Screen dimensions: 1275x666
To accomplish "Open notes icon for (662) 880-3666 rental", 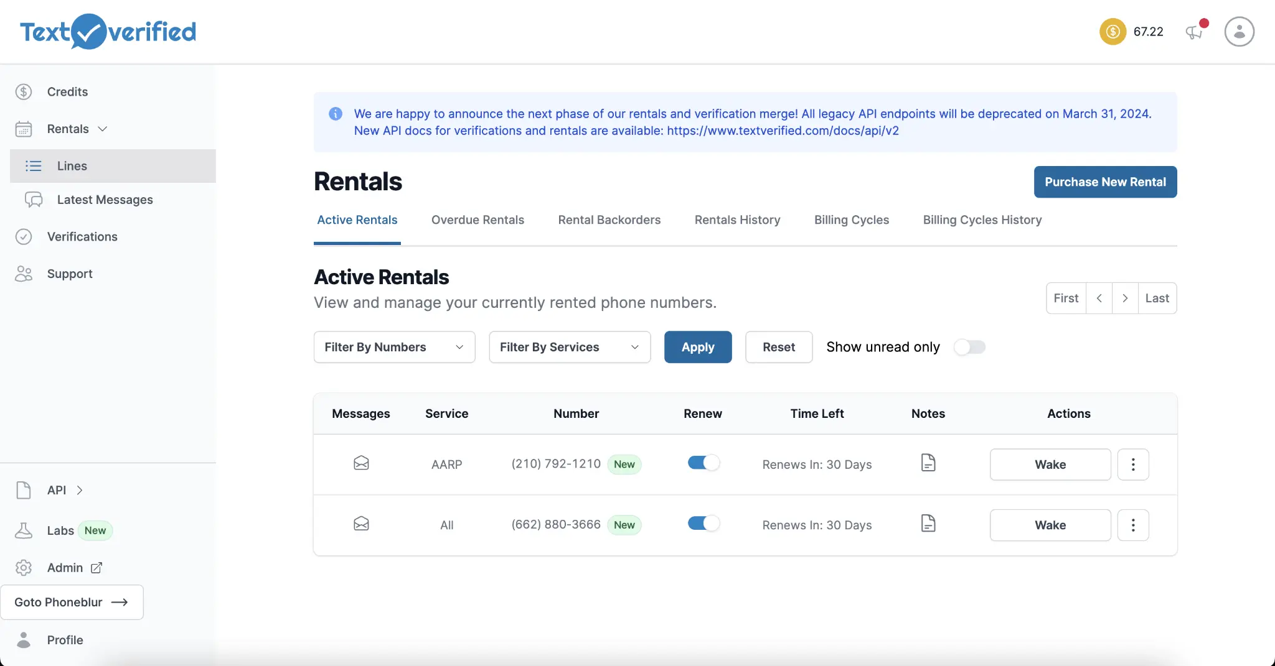I will coord(928,523).
